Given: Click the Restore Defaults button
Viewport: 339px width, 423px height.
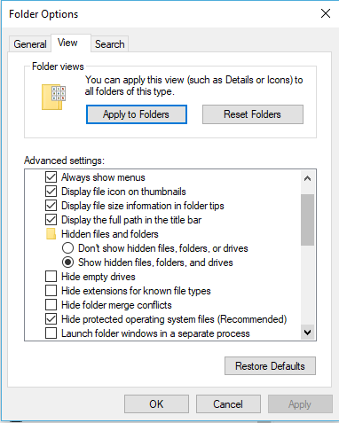Looking at the screenshot, I should point(270,366).
